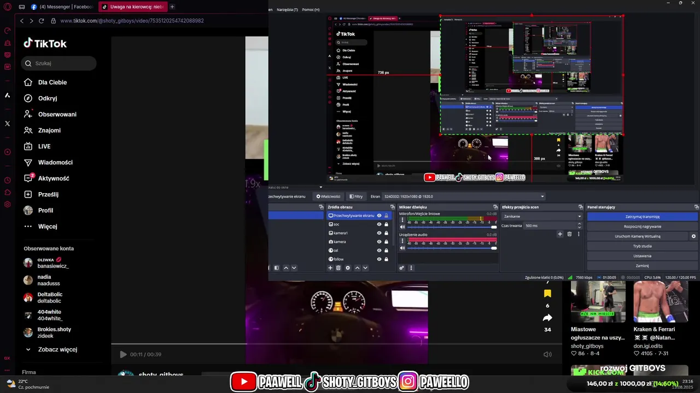Click Zatrzymaj transmisję button

(x=643, y=217)
